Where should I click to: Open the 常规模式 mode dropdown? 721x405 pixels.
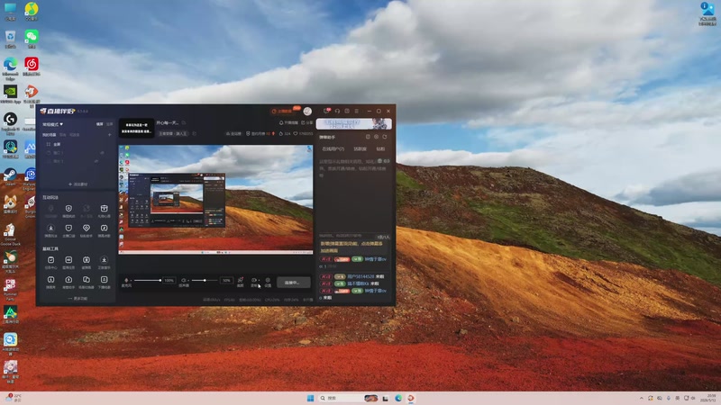(53, 124)
